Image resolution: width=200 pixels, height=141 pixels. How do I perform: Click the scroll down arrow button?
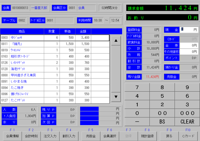(116, 97)
